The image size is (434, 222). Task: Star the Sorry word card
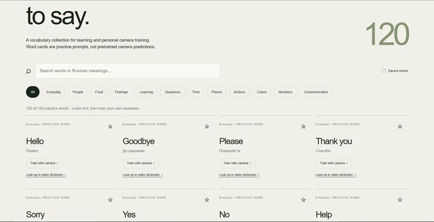click(x=110, y=200)
